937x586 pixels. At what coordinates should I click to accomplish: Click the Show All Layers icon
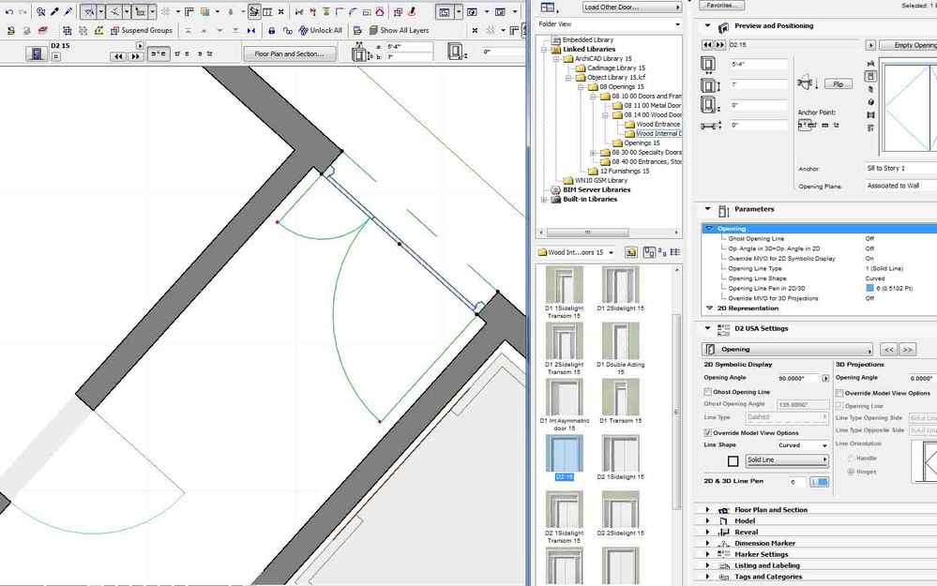coord(371,31)
